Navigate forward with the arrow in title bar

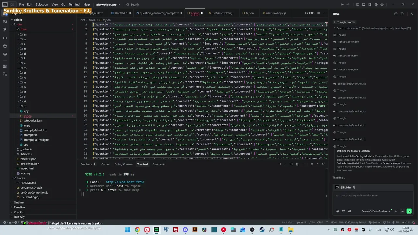pos(348,4)
